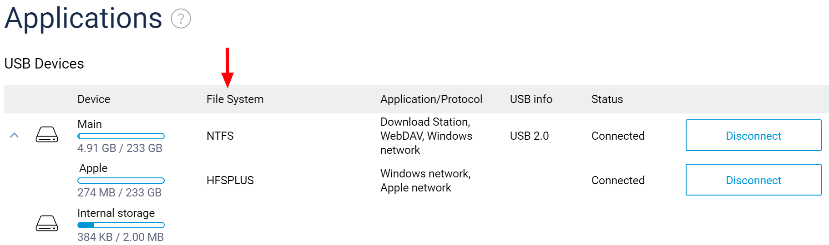Image resolution: width=829 pixels, height=245 pixels.
Task: Click the NTFS file system label
Action: [x=220, y=136]
